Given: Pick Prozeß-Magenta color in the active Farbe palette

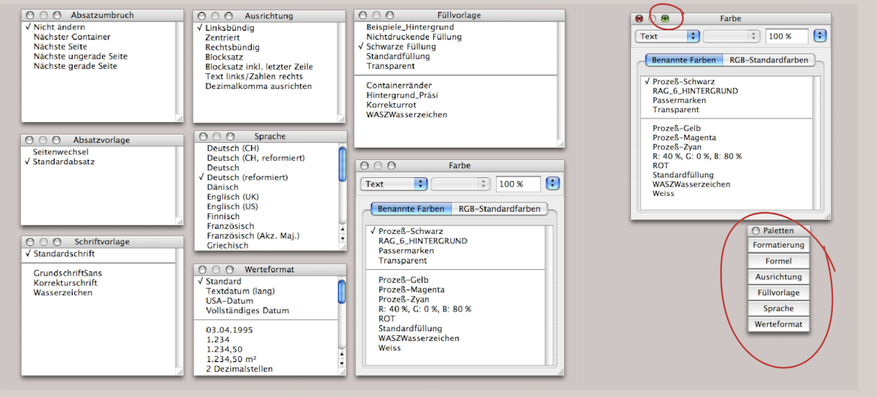Looking at the screenshot, I should (684, 138).
